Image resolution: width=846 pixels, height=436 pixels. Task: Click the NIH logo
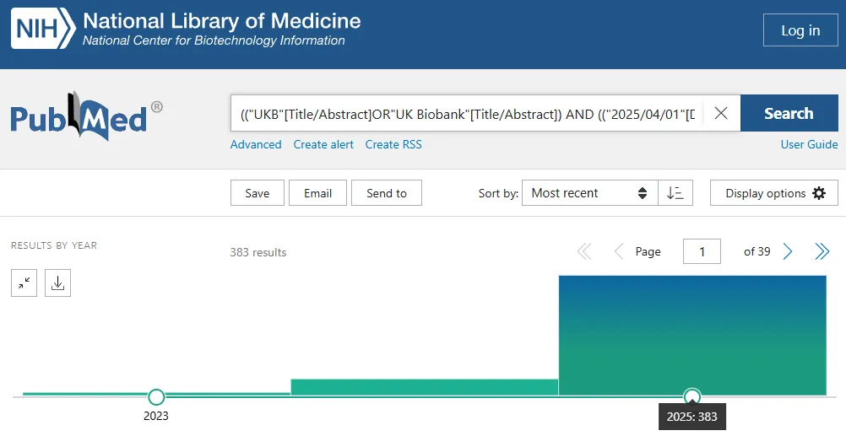point(43,29)
